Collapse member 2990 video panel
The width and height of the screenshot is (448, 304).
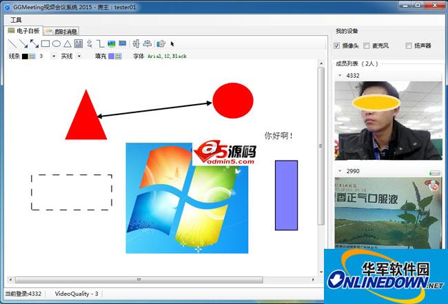pyautogui.click(x=340, y=171)
